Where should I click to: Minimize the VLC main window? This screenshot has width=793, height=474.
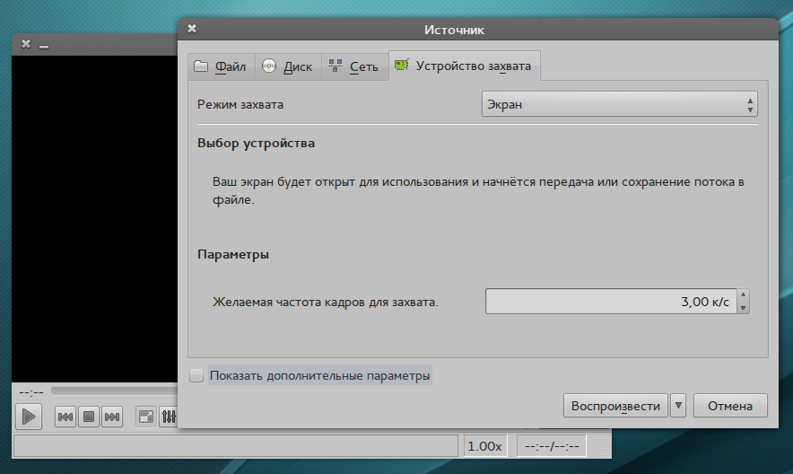[x=44, y=46]
